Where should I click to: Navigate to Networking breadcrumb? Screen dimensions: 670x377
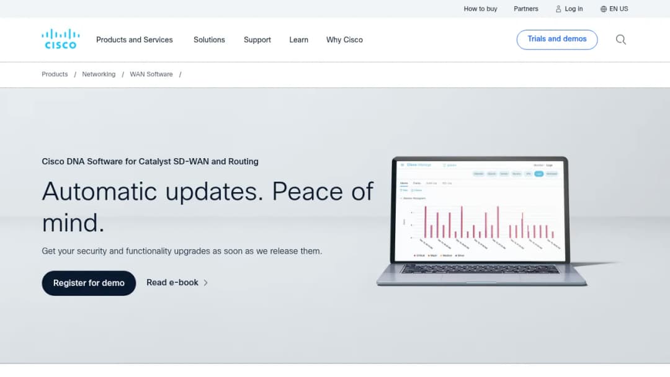(99, 74)
